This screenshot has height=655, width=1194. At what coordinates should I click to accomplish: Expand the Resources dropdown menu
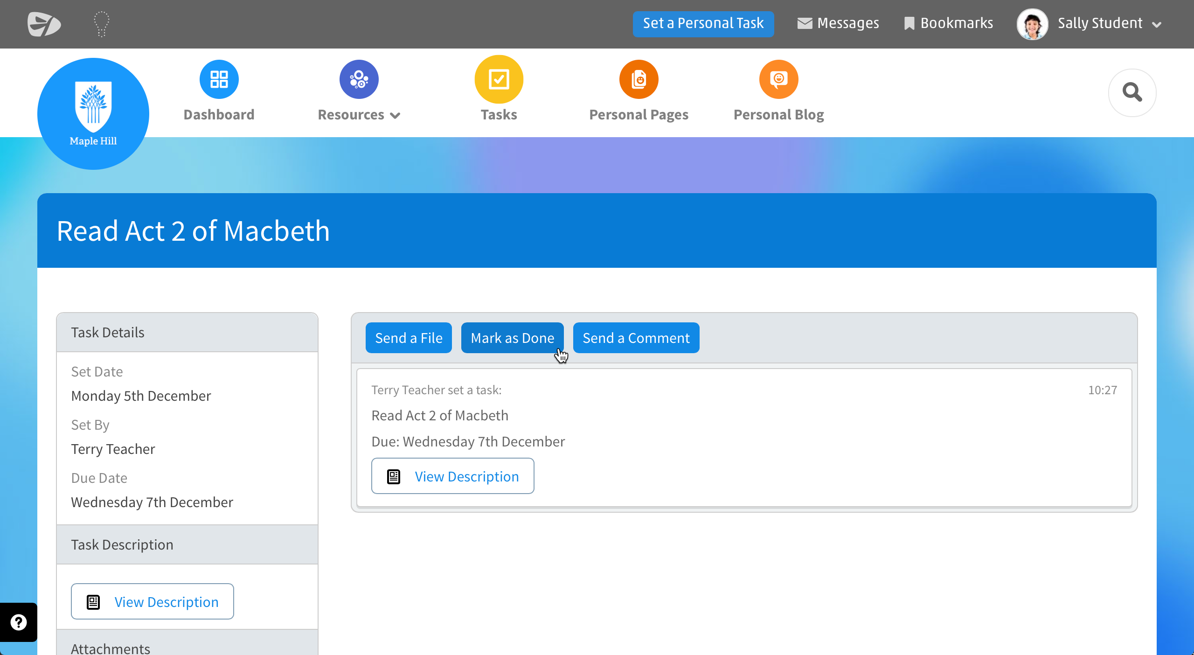click(359, 115)
